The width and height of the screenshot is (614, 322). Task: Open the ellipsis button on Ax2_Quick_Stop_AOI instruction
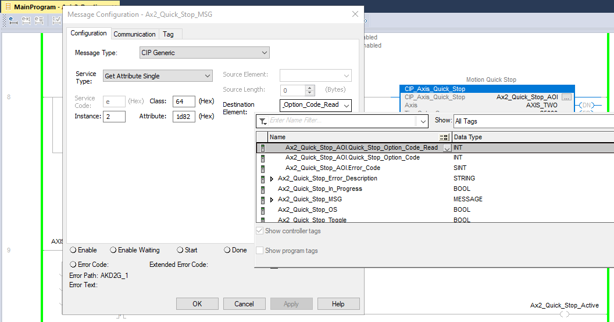pos(566,97)
